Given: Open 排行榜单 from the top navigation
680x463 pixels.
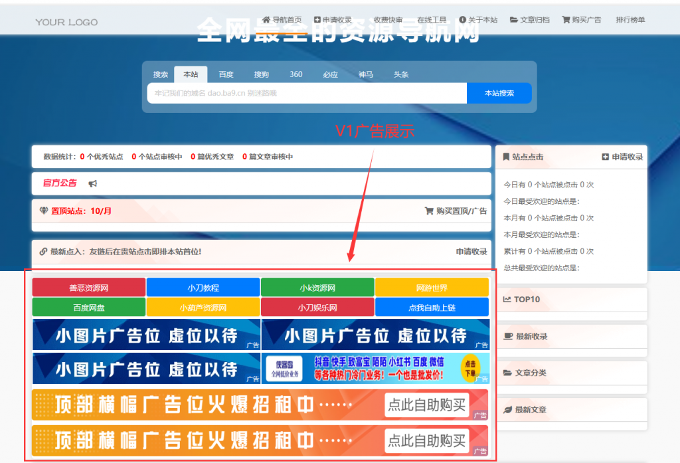Looking at the screenshot, I should pos(630,19).
